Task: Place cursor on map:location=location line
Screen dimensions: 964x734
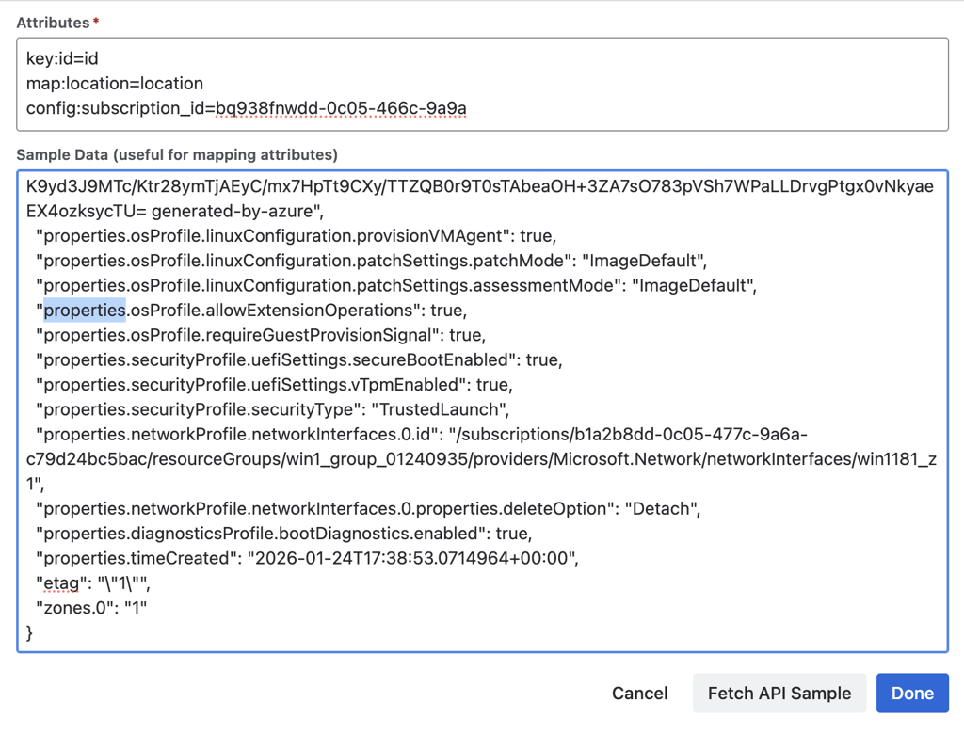Action: click(x=115, y=84)
